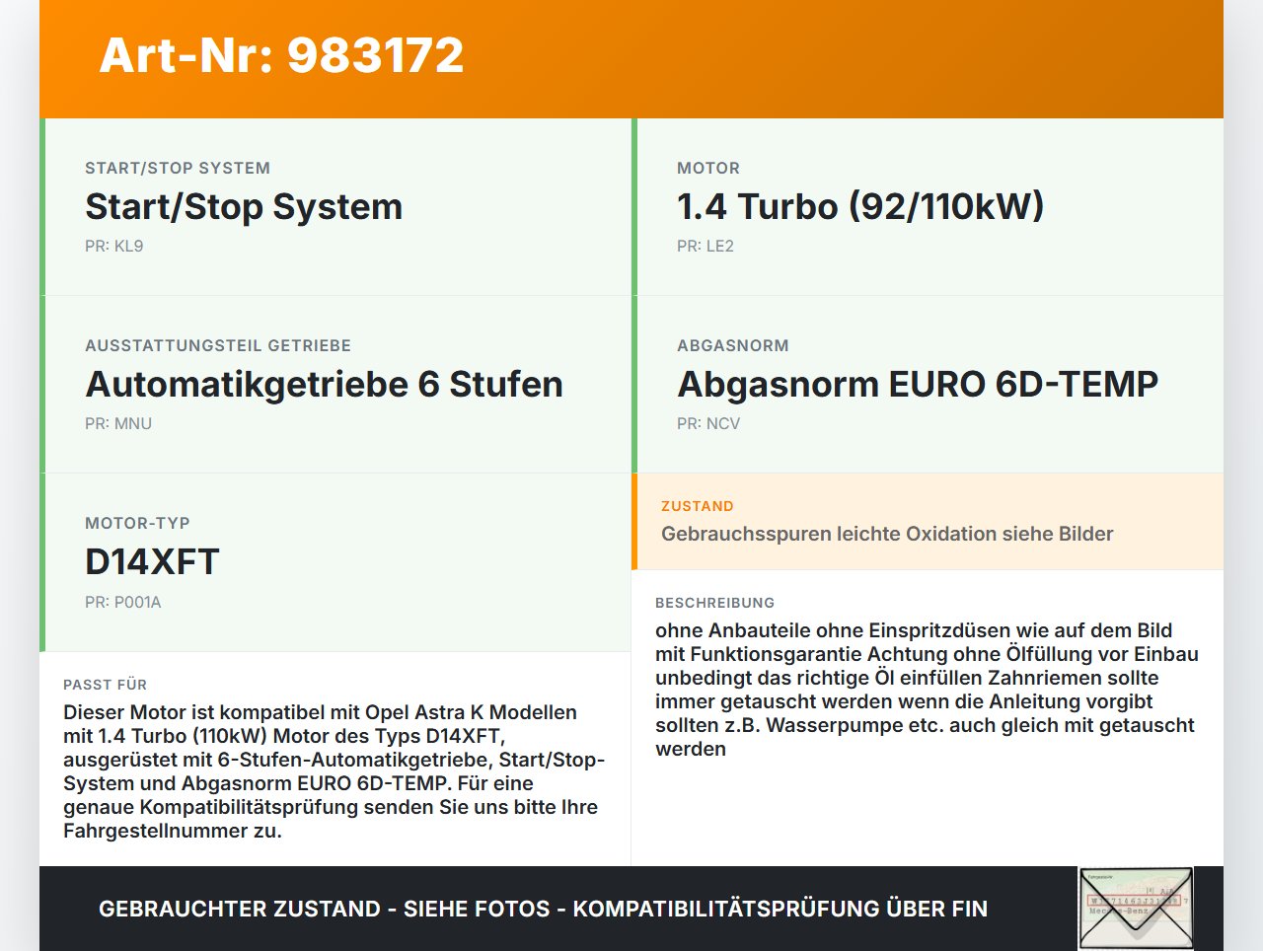Viewport: 1263px width, 951px height.
Task: Click the Art-Nr: 983172 header
Action: [x=281, y=56]
